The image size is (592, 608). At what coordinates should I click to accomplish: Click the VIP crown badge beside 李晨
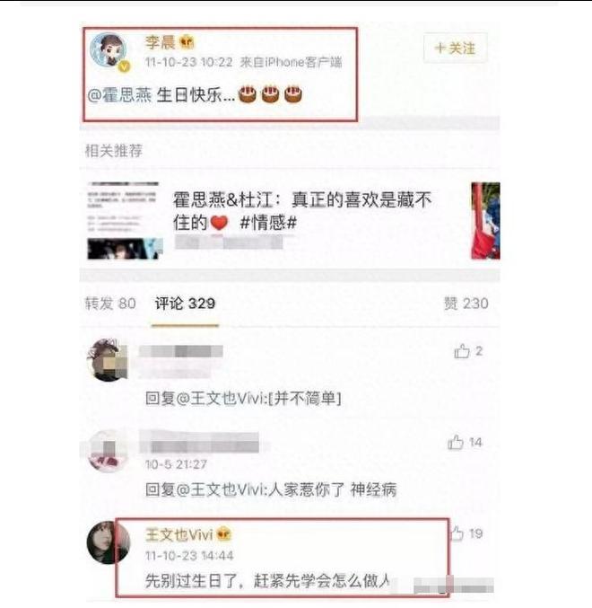[x=187, y=42]
